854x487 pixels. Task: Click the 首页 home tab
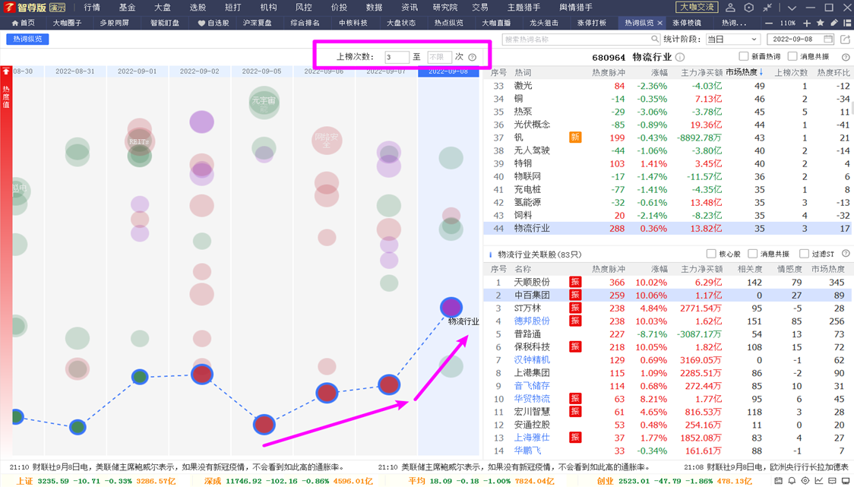tap(24, 23)
